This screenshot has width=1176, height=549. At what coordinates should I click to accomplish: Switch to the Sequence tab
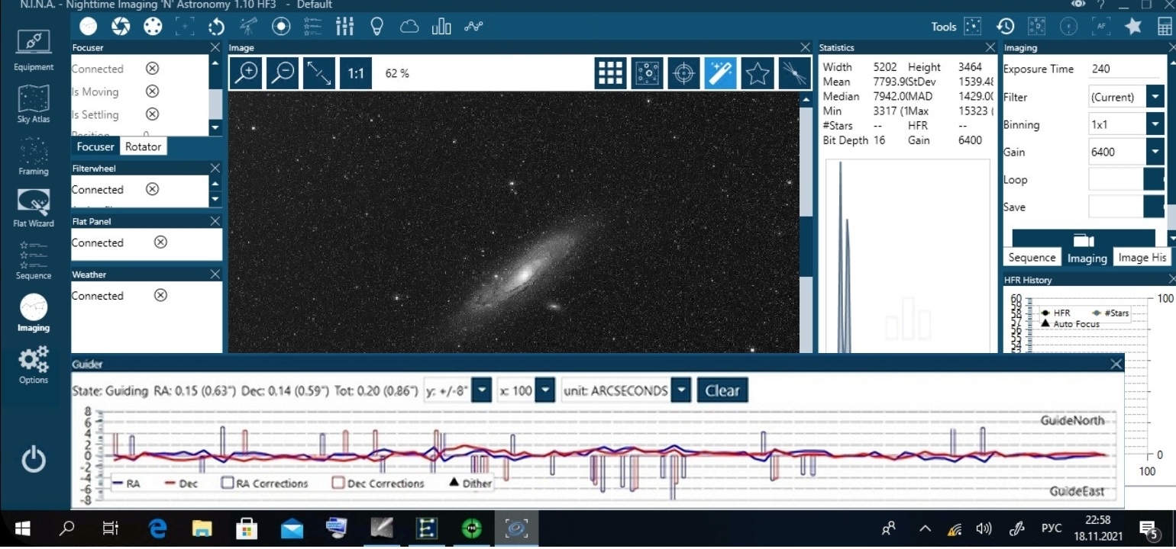[x=1032, y=258]
